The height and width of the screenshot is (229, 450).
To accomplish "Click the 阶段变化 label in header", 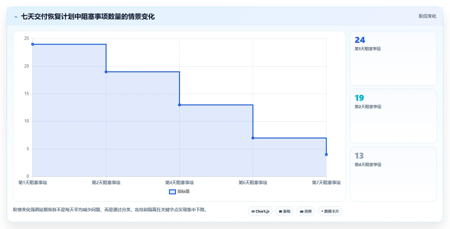I will click(427, 16).
